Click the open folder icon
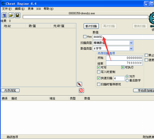The image size is (154, 139). [11, 15]
